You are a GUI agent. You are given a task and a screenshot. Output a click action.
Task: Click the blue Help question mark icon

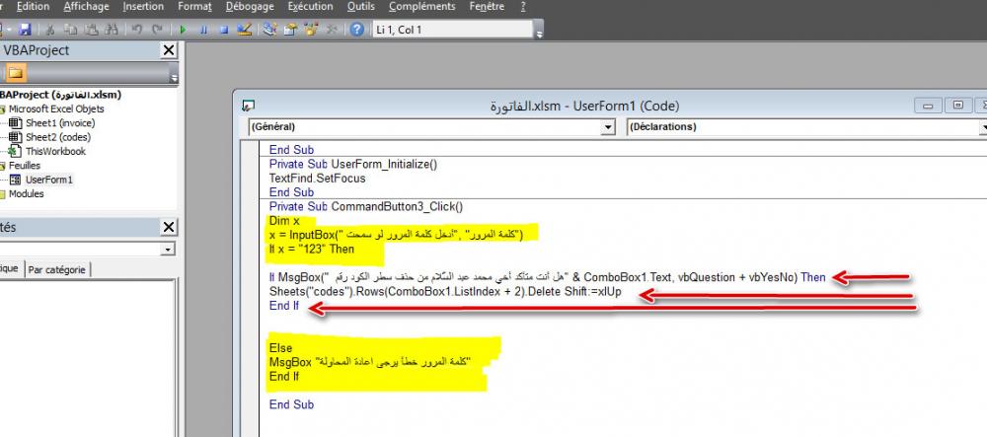pyautogui.click(x=354, y=30)
